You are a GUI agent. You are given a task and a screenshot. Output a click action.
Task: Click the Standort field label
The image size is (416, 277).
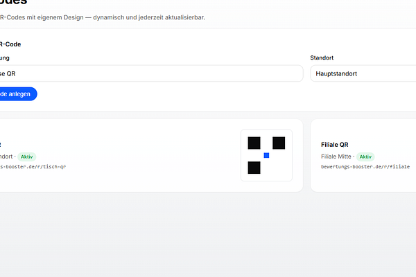point(322,57)
